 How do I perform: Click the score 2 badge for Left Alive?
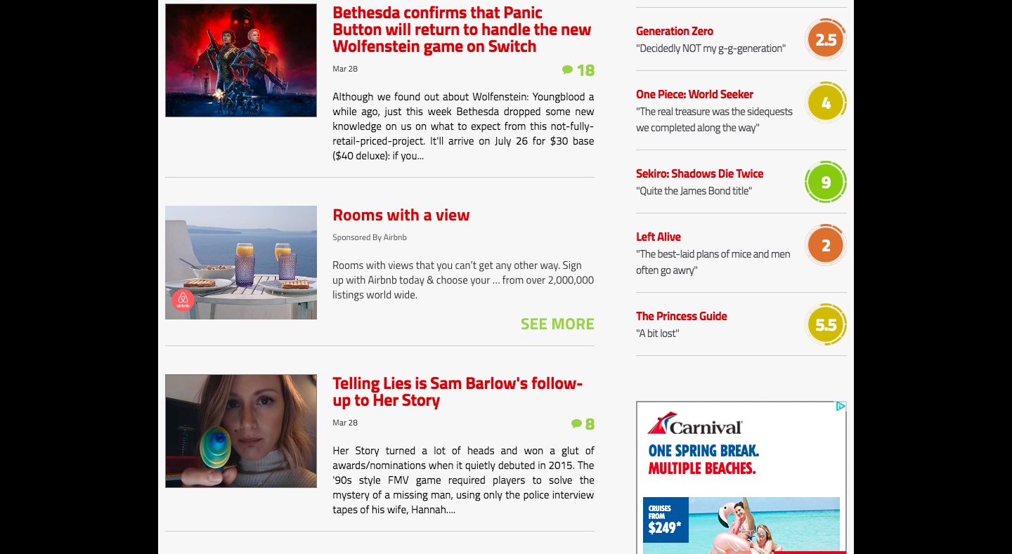coord(826,245)
